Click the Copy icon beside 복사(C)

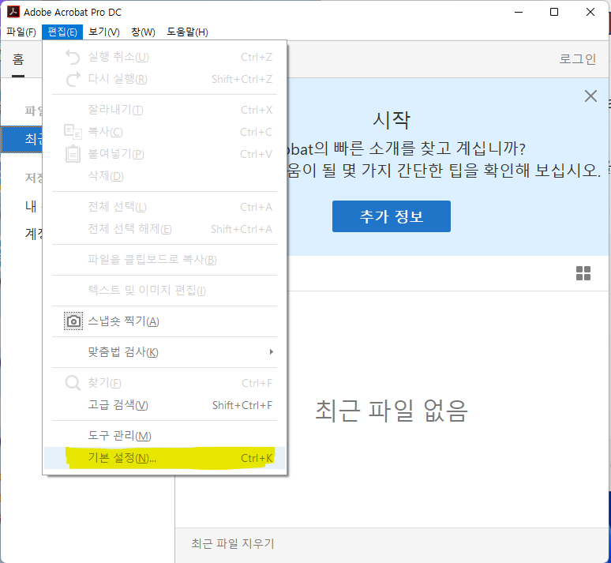click(73, 132)
